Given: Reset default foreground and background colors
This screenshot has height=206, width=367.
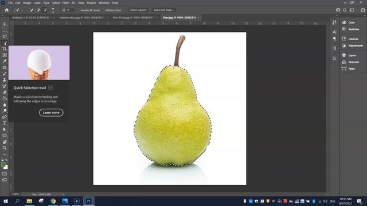Looking at the screenshot, I should [2, 160].
